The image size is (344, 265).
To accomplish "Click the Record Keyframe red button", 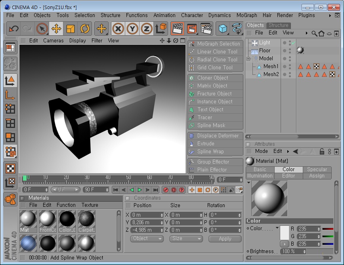I will [166, 190].
